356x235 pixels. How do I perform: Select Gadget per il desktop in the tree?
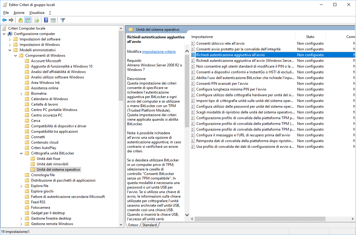coord(48,213)
